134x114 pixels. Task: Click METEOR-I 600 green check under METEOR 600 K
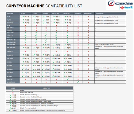pos(89,44)
